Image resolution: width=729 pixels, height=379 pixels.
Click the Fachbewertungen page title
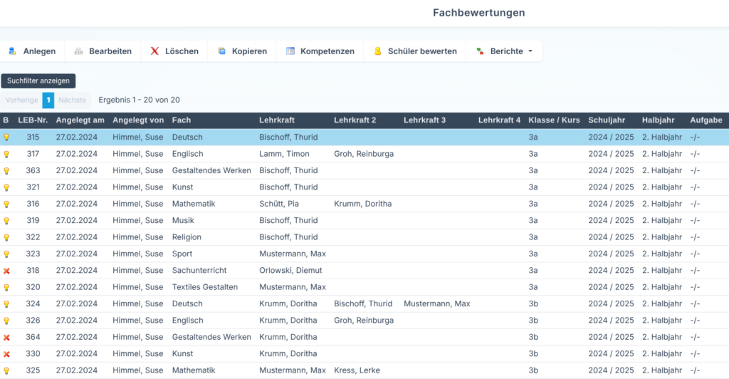tap(479, 13)
